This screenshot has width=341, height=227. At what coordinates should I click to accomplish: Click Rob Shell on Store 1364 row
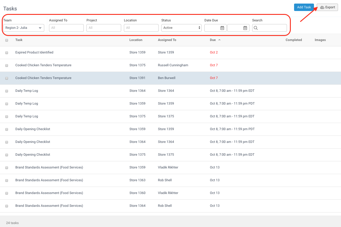click(x=165, y=206)
